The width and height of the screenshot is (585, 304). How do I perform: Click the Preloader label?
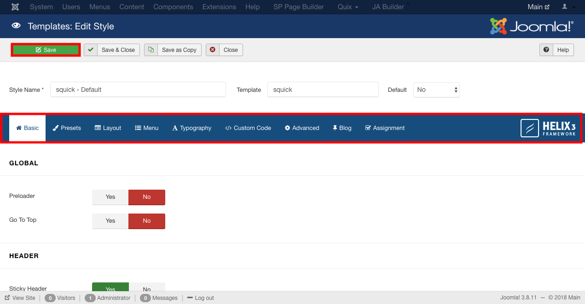point(22,196)
